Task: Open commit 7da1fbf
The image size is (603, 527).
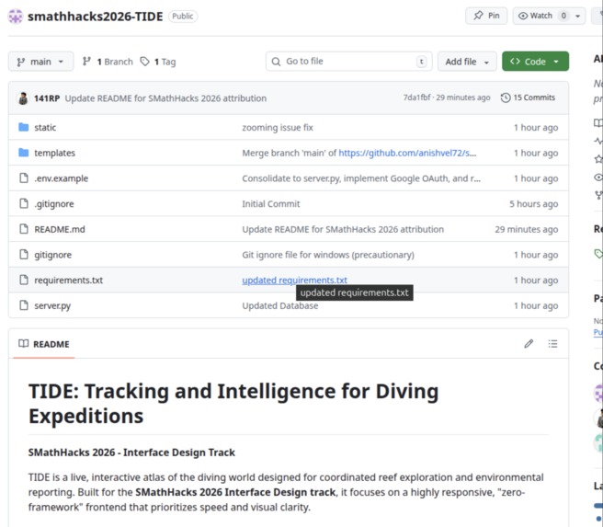Action: point(416,97)
